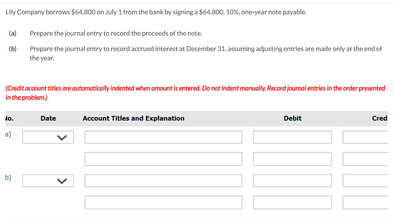Open the date dropdown for entry (b)
This screenshot has width=394, height=223.
[48, 180]
